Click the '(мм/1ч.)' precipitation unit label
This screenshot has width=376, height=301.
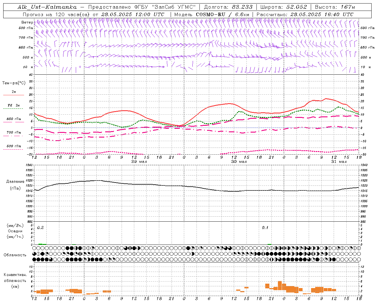[15, 237]
